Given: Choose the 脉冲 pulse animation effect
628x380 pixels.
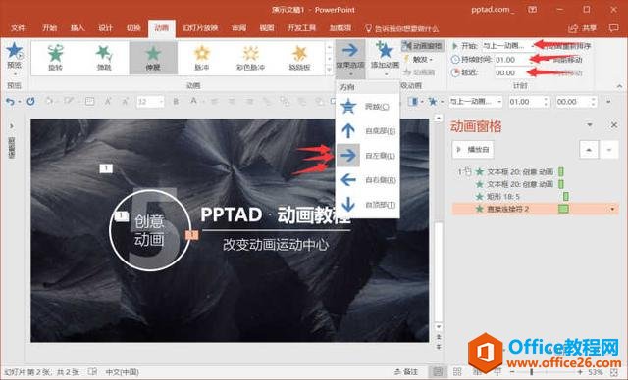Looking at the screenshot, I should 202,58.
